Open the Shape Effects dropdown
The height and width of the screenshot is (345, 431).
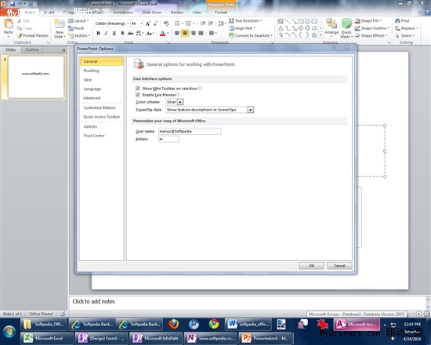coord(371,35)
